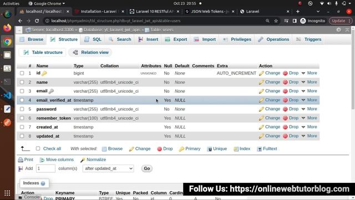This screenshot has height=200, width=355.
Task: Reload the page with the refresh icon
Action: coord(37,21)
